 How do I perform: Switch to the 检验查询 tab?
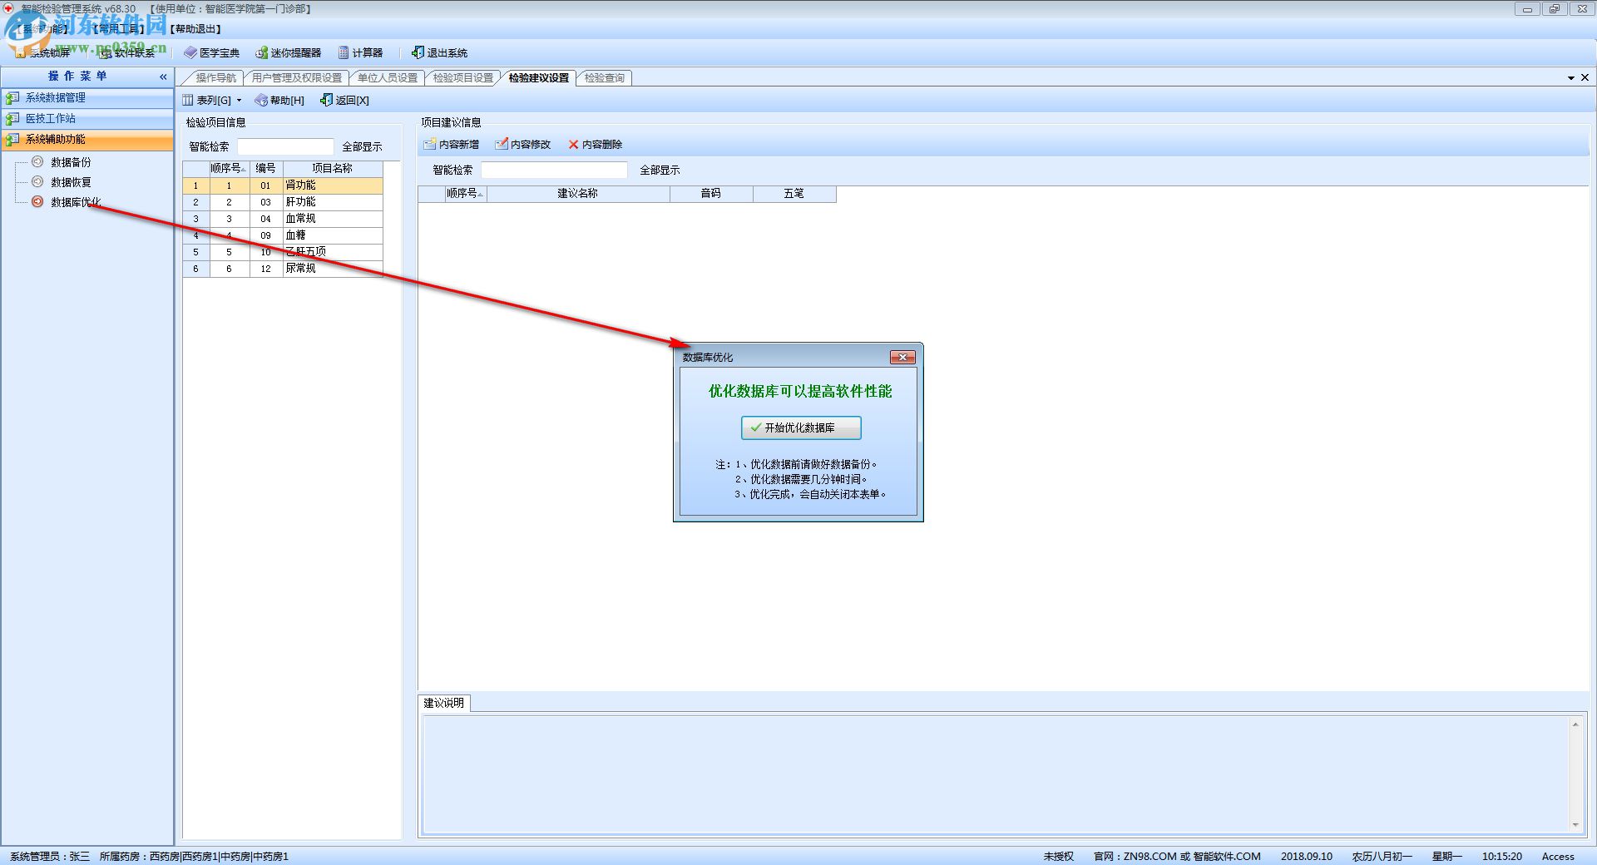click(x=605, y=78)
